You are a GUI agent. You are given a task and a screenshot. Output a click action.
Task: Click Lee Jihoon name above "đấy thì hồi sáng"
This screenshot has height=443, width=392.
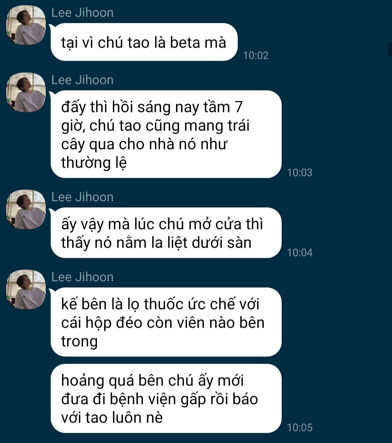click(82, 80)
